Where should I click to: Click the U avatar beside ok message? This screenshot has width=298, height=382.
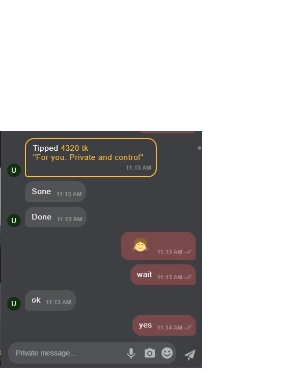point(14,304)
